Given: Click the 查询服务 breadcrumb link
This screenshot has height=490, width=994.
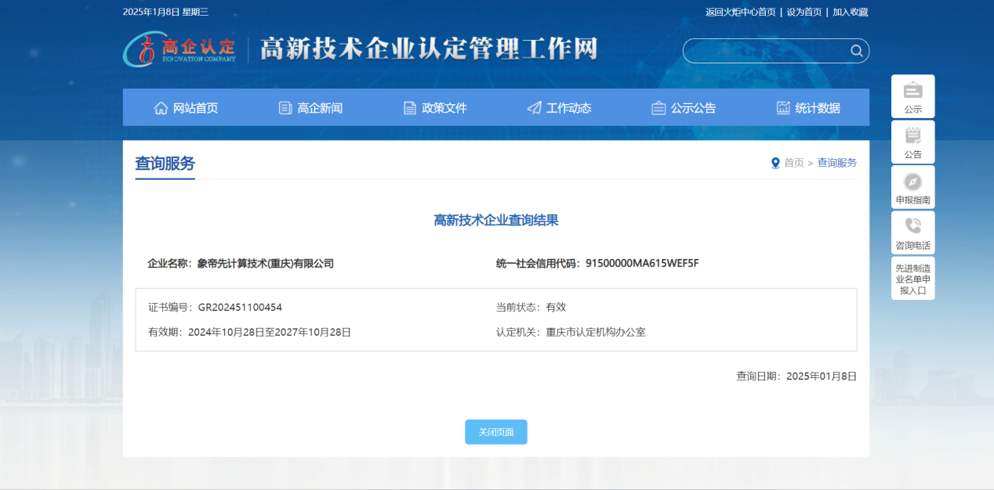Looking at the screenshot, I should [837, 163].
